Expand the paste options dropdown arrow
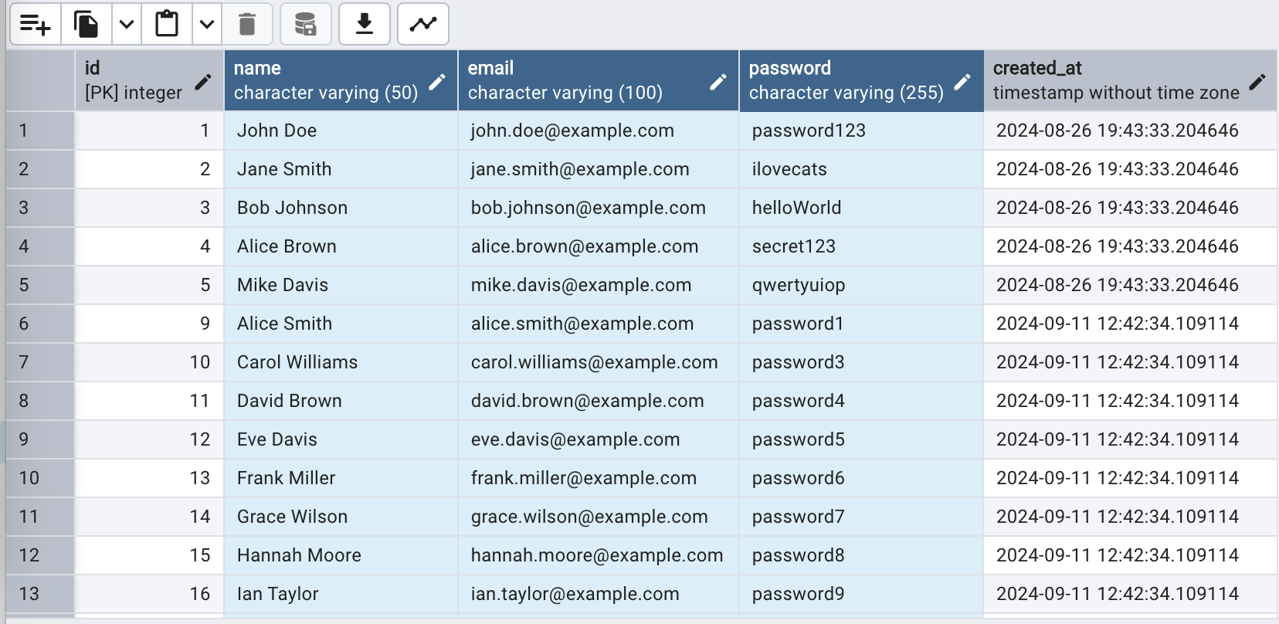 pos(207,25)
